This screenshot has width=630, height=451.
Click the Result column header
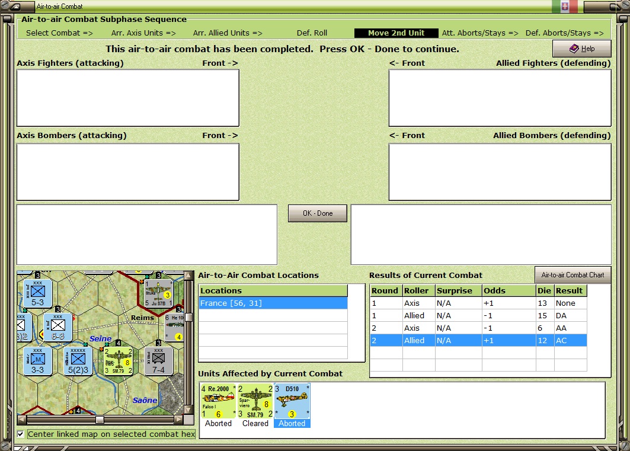571,291
